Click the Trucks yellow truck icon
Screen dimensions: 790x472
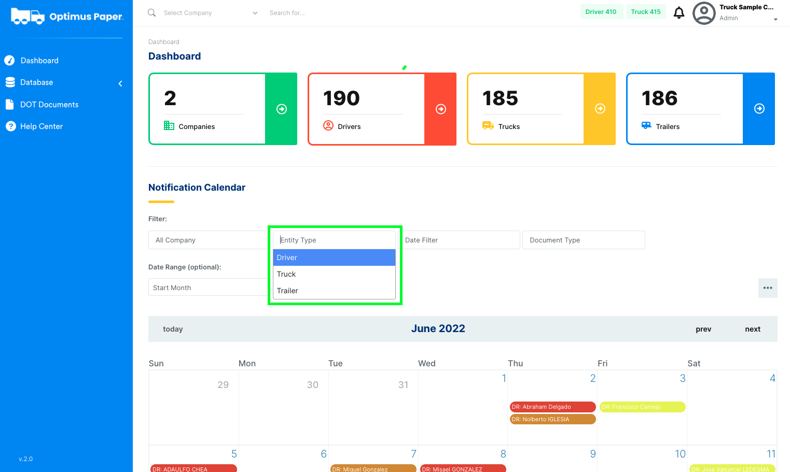point(488,125)
